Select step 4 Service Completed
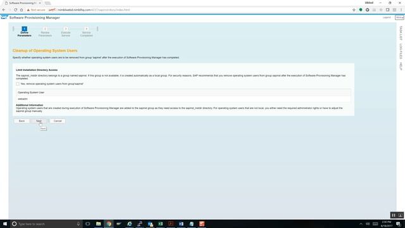This screenshot has height=228, width=405. tap(87, 32)
